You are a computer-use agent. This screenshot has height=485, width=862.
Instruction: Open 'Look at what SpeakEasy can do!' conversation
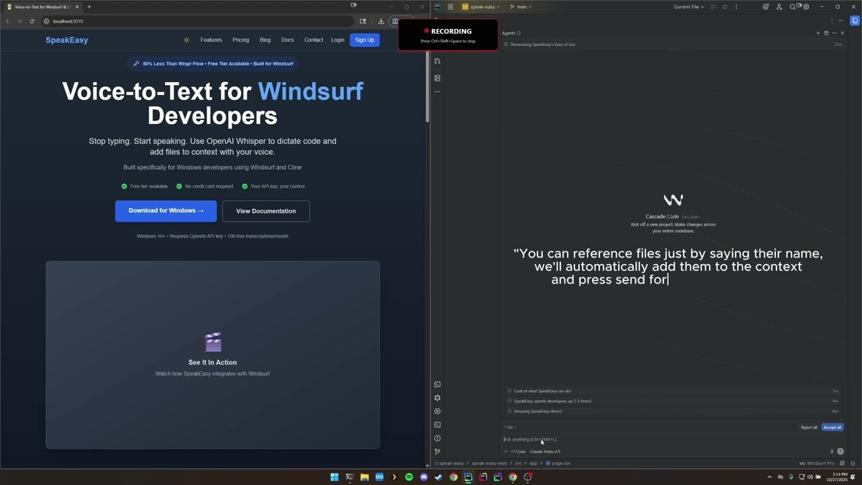(x=673, y=391)
